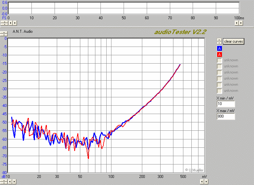Select the red A curve swatch
The image size is (254, 185).
(x=219, y=54)
